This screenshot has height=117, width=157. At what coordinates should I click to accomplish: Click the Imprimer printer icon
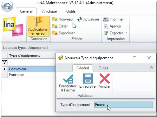106,19
